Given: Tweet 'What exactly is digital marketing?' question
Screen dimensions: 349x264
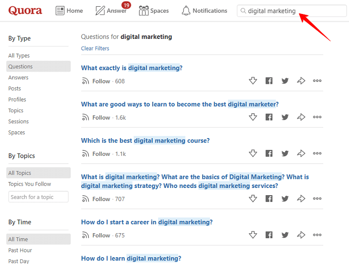Looking at the screenshot, I should (x=285, y=81).
